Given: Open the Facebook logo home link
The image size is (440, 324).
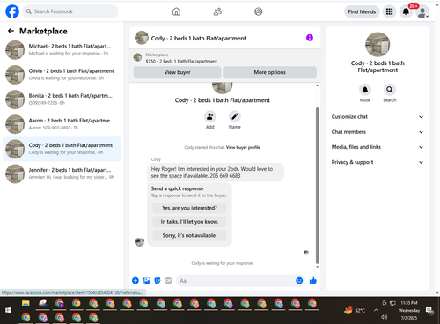Looking at the screenshot, I should [12, 11].
